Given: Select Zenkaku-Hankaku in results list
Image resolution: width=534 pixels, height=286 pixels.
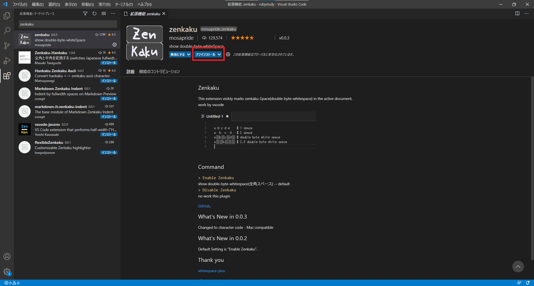Looking at the screenshot, I should 67,57.
